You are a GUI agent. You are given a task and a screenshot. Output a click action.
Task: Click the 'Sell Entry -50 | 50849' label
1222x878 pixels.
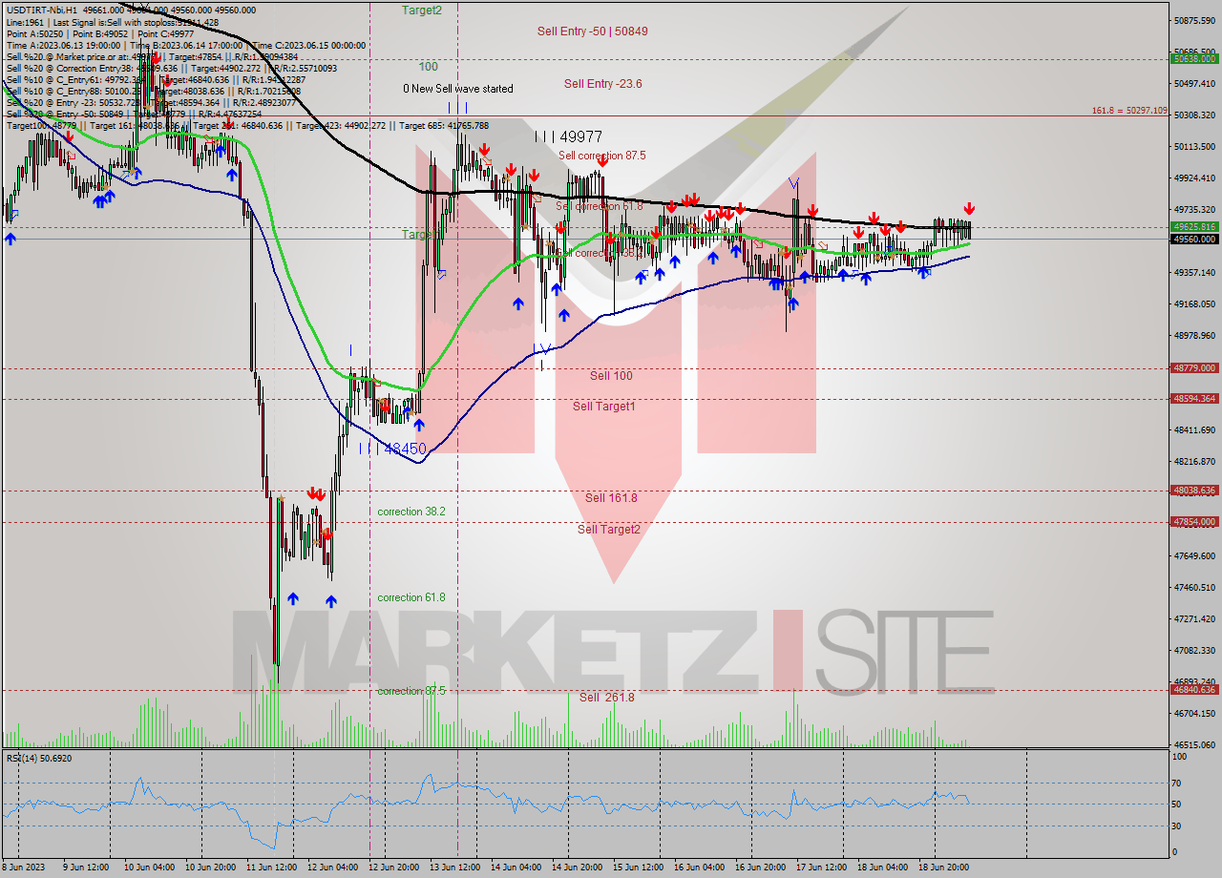(x=592, y=31)
